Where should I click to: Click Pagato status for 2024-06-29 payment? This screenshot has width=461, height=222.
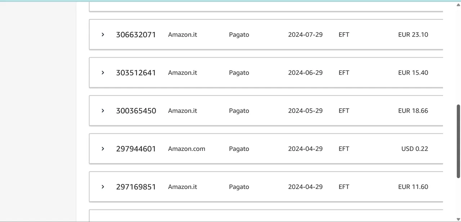click(x=239, y=73)
